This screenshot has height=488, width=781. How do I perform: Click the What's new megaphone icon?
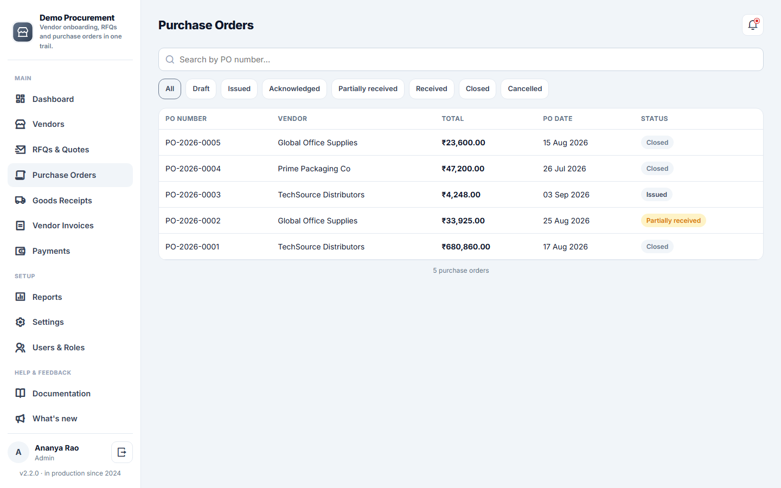point(20,419)
